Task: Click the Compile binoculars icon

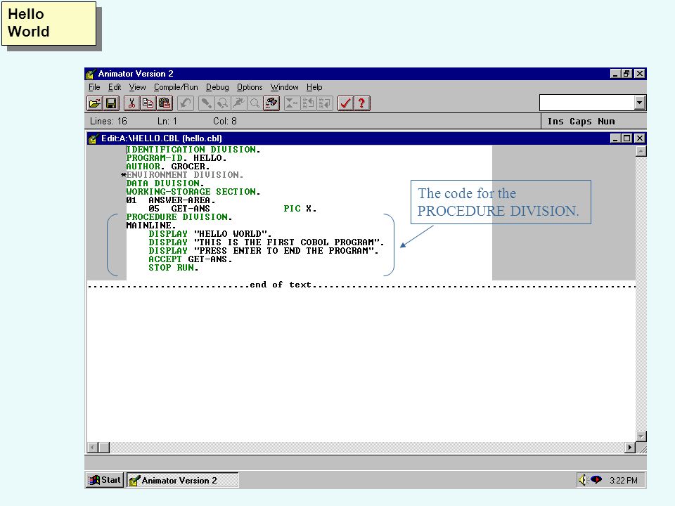Action: coord(271,103)
